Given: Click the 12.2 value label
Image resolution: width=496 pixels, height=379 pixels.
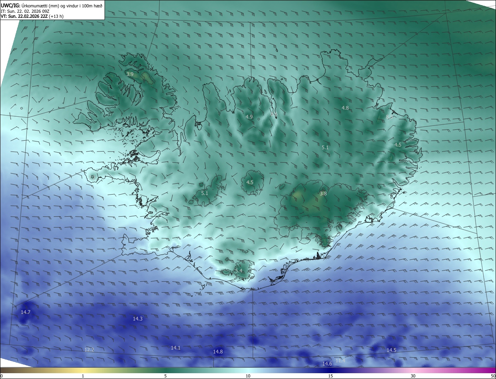Looking at the screenshot, I should tap(89, 350).
